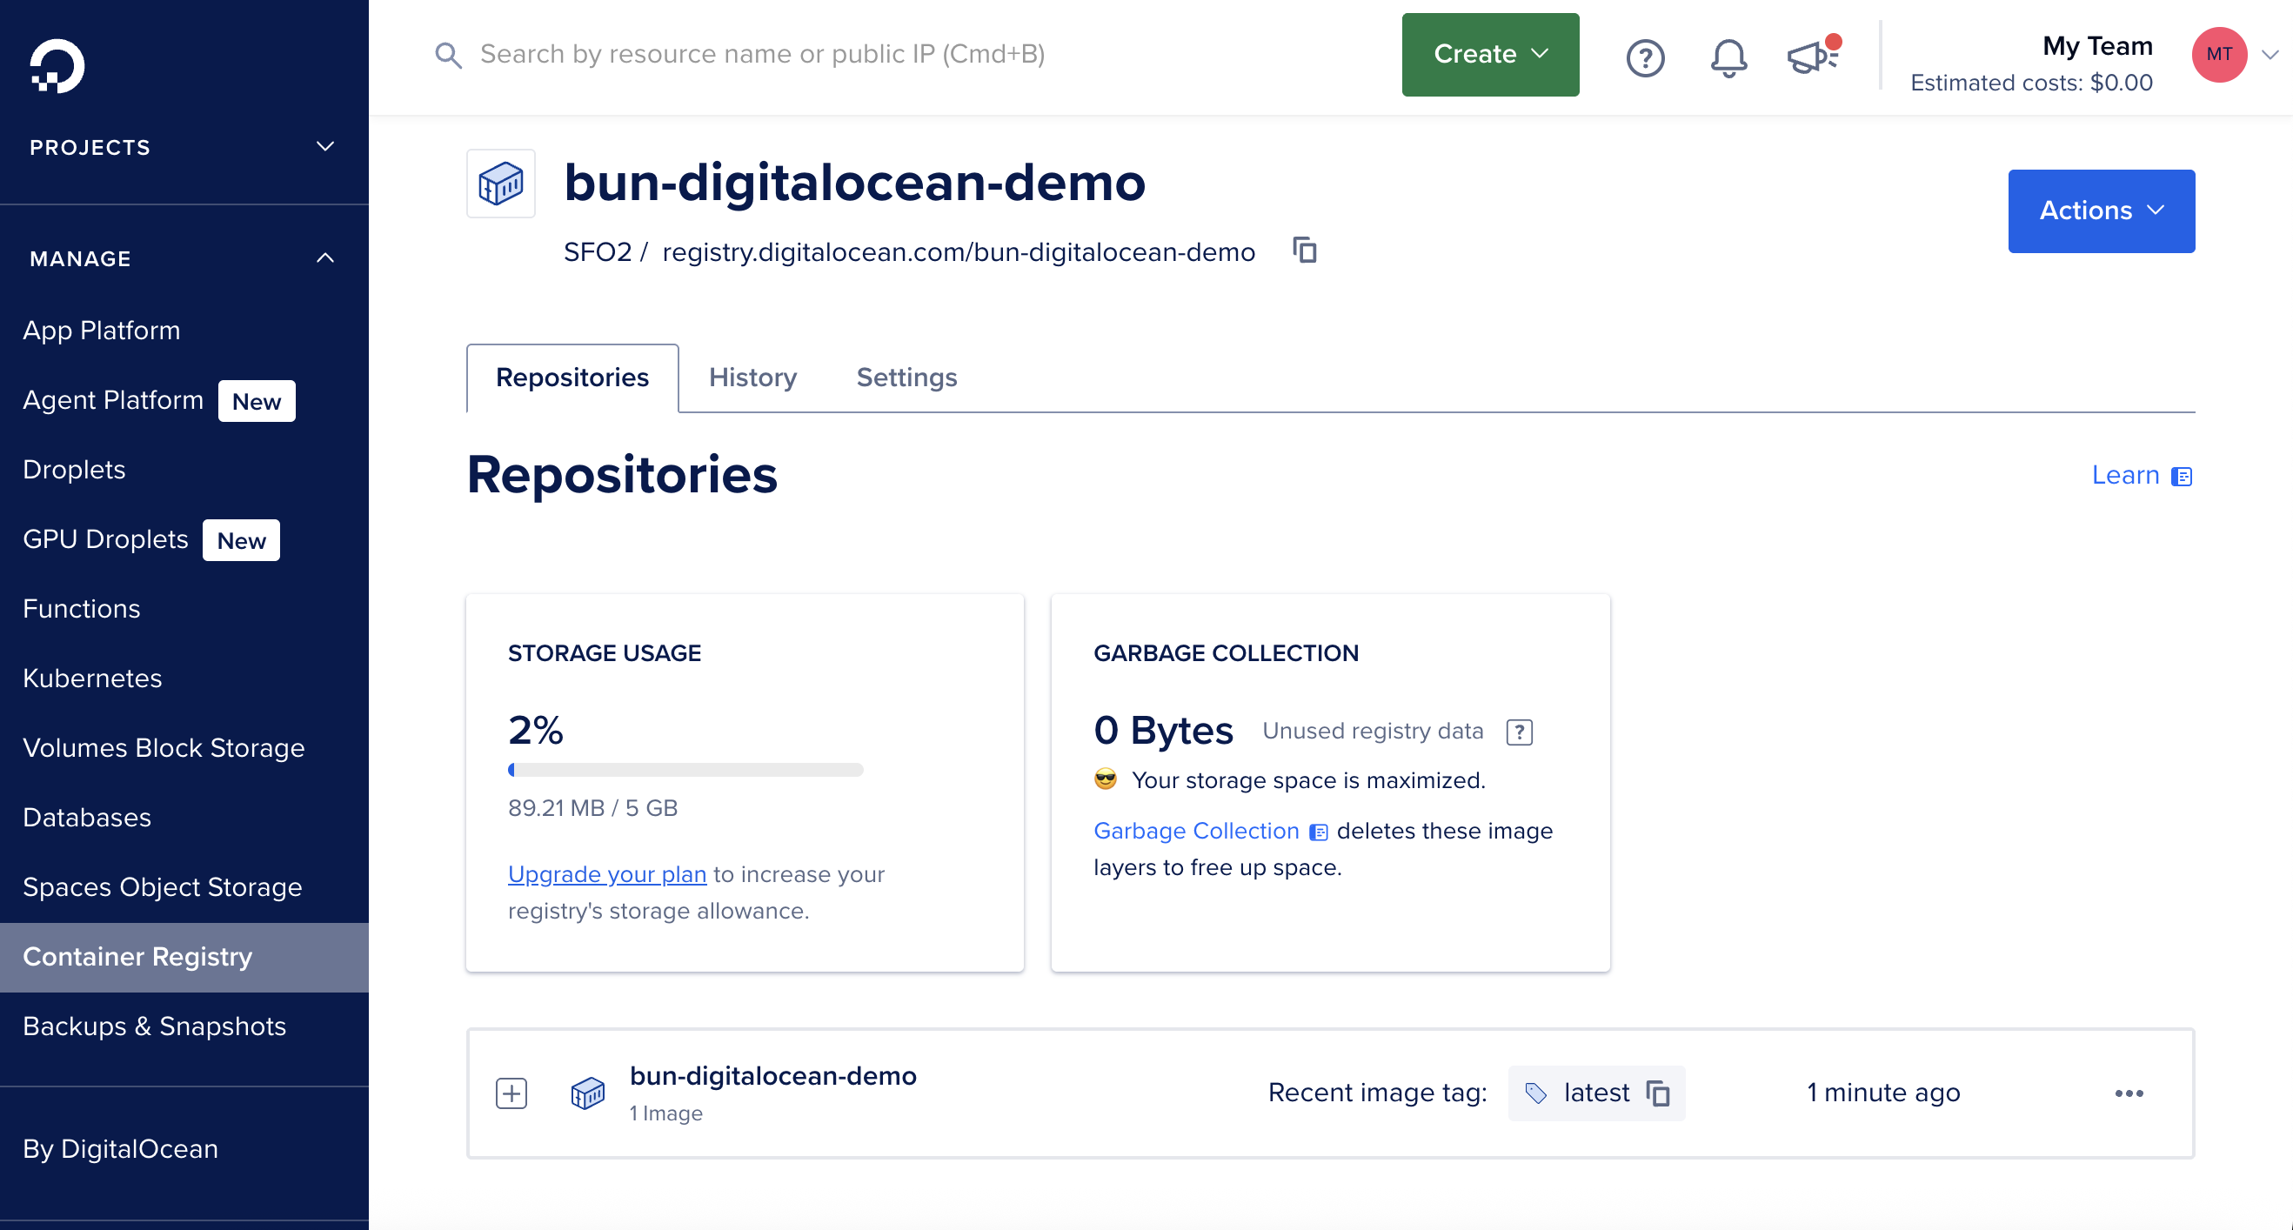Click the container registry icon beside bun-digitalocean-demo
Image resolution: width=2293 pixels, height=1230 pixels.
tap(588, 1093)
